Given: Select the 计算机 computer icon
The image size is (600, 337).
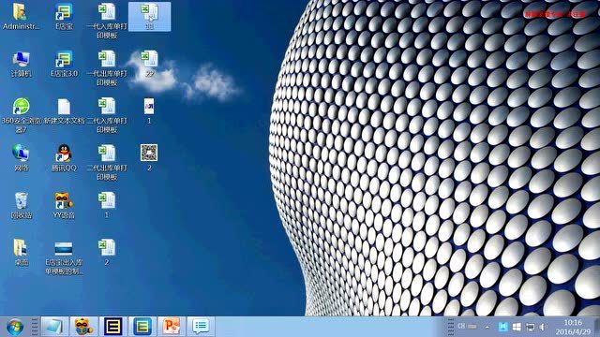Looking at the screenshot, I should [21, 64].
